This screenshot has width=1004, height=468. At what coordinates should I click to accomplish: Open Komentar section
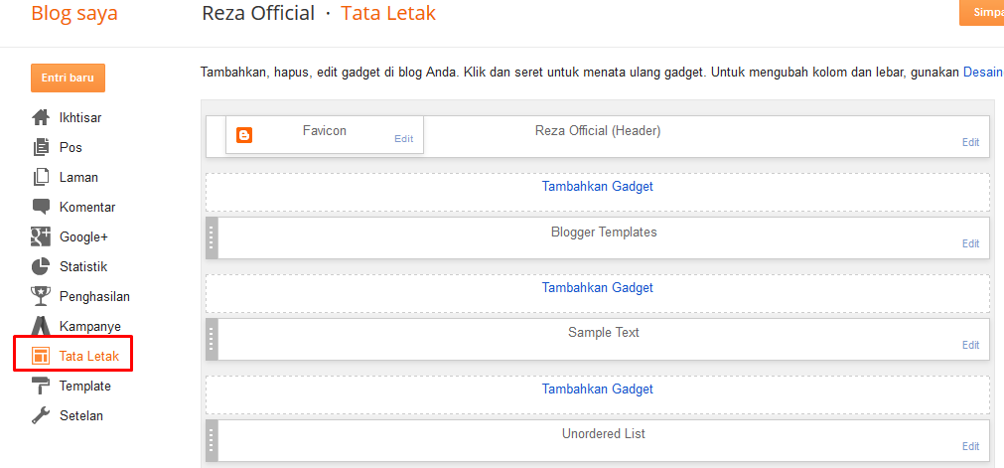[87, 207]
